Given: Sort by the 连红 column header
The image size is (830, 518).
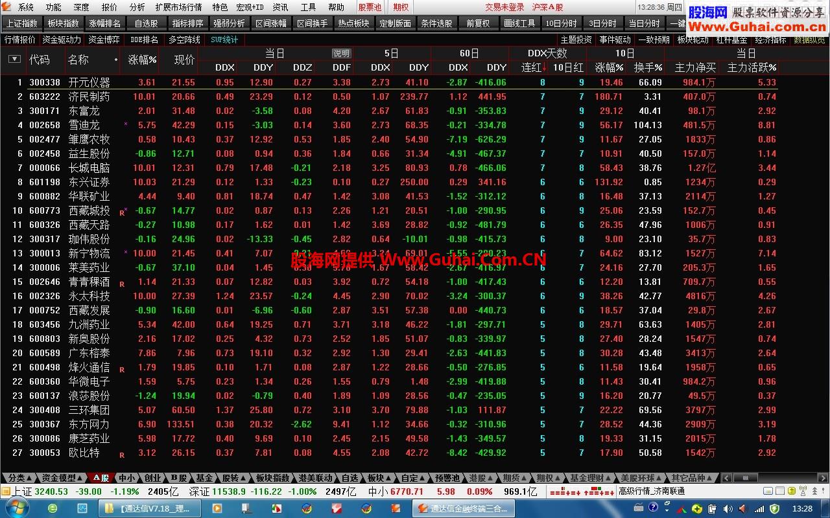Looking at the screenshot, I should tap(534, 67).
